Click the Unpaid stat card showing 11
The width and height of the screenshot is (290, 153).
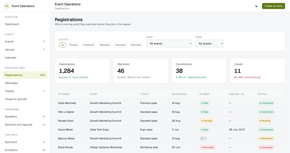tap(257, 71)
